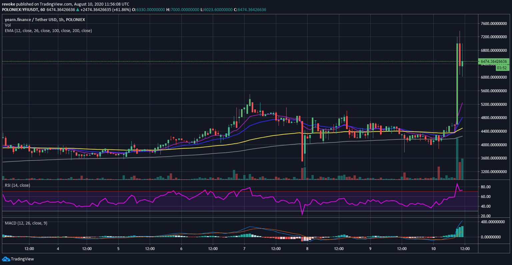Click the 7200.00000000 price axis label
The width and height of the screenshot is (512, 265).
[493, 37]
